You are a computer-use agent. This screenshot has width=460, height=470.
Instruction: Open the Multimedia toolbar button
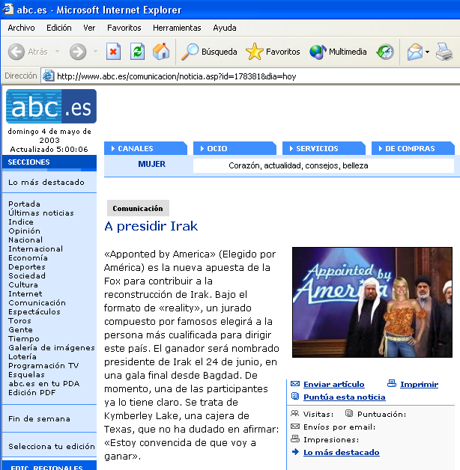coord(338,52)
